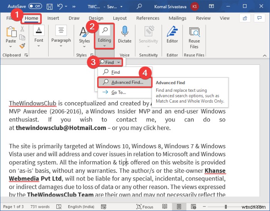Undo the last action
Screen dimensions: 270x211
point(60,7)
